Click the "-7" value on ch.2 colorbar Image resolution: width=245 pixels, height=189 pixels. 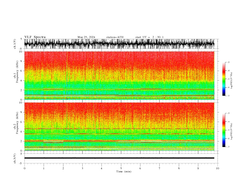point(228,147)
